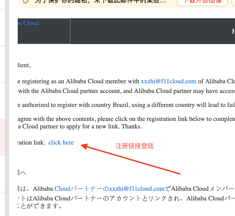This screenshot has height=216, width=235.
Task: Click the privacy warning icon in the yellow banner
Action: point(26,2)
